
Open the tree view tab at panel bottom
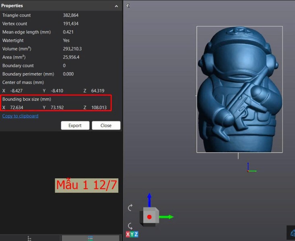[29, 238]
